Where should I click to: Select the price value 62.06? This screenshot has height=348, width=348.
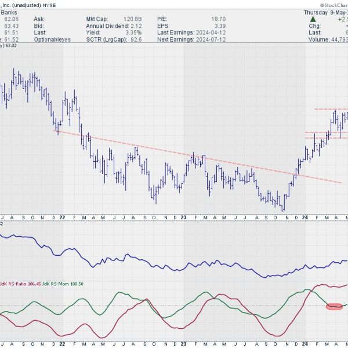click(12, 19)
